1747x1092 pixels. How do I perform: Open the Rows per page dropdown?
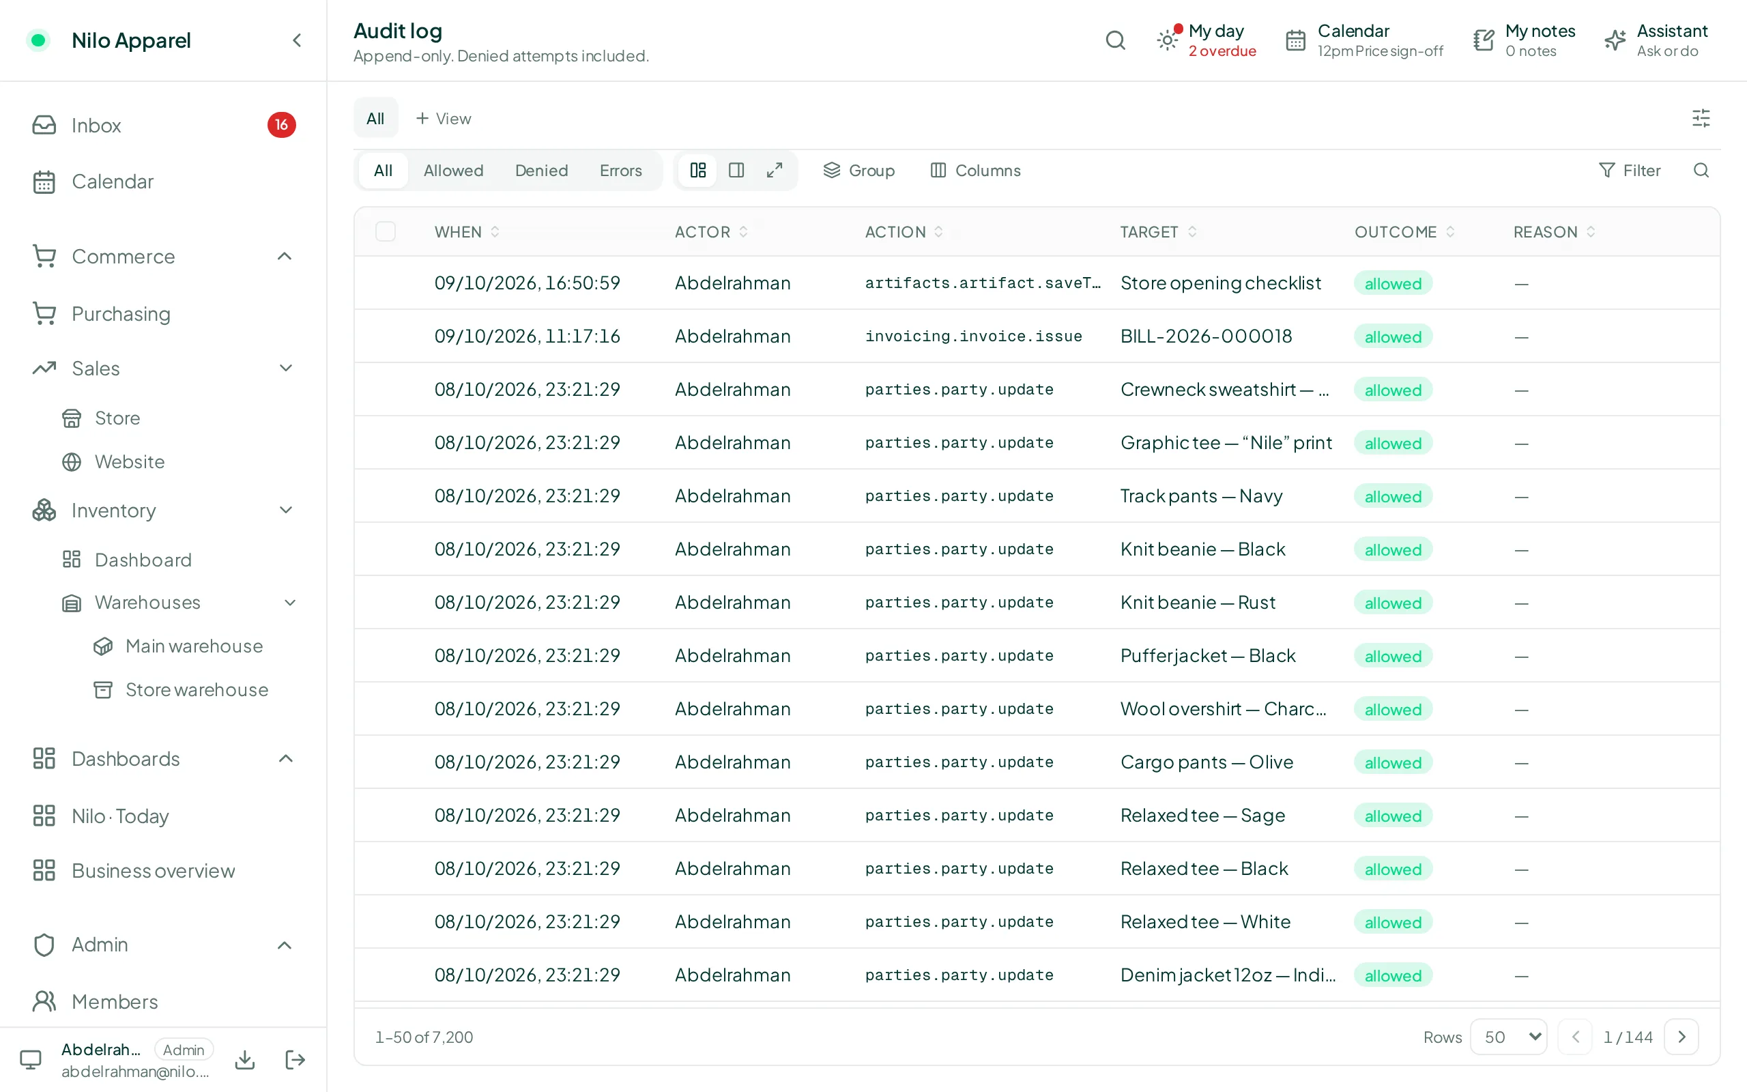1509,1037
